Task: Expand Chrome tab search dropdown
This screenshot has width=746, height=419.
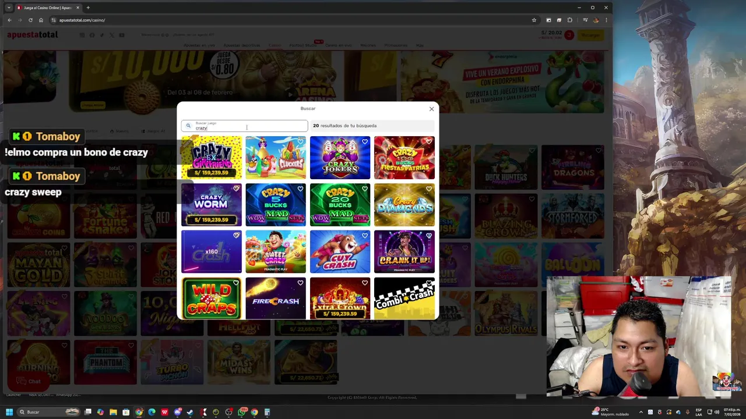Action: pyautogui.click(x=9, y=8)
